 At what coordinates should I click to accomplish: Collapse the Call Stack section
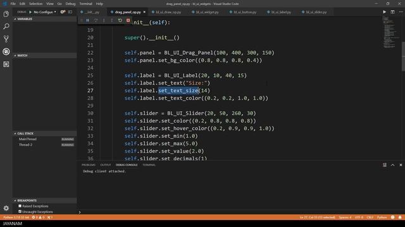pos(45,133)
